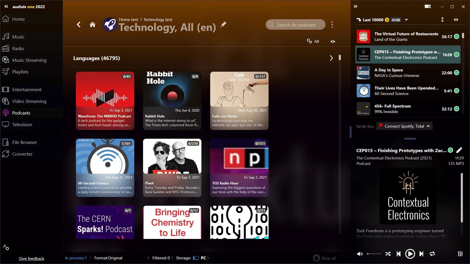Expand the Connect Spotify, Tidal menu

(404, 126)
